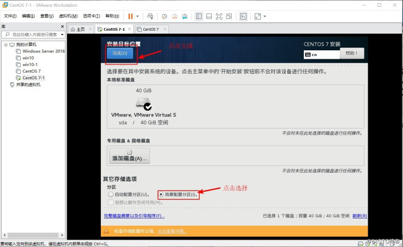Click the 刷新(R) refresh link
Viewport: 403px width, 247px height.
click(x=359, y=216)
